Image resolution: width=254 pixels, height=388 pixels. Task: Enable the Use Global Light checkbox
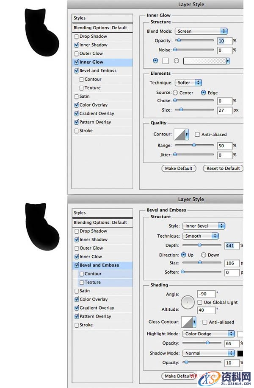200,302
